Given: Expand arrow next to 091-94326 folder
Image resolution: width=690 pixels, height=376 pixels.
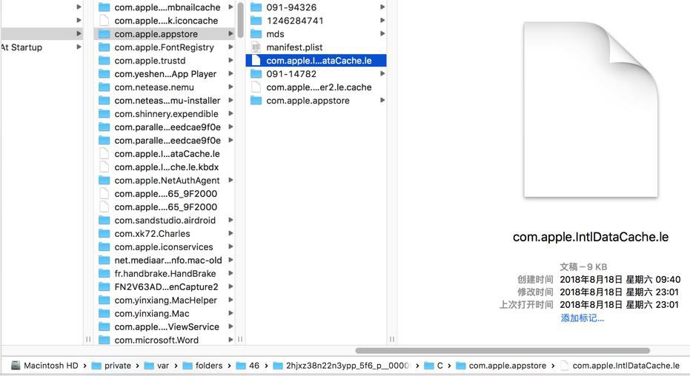Looking at the screenshot, I should pos(382,7).
